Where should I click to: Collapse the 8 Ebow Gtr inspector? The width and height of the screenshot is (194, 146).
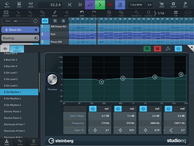tap(36, 30)
